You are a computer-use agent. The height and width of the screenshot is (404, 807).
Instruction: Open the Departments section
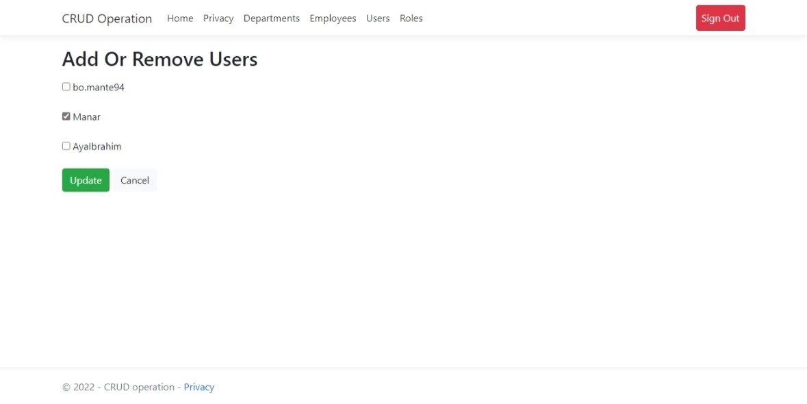pyautogui.click(x=272, y=18)
